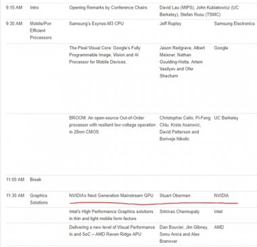Open the Pixel Visual Core talk title
Image resolution: width=257 pixels, height=247 pixels.
[105, 55]
